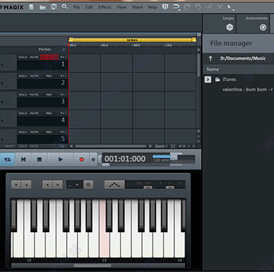Click the Stop button in transport
Screen dimensions: 274x272
pyautogui.click(x=39, y=160)
